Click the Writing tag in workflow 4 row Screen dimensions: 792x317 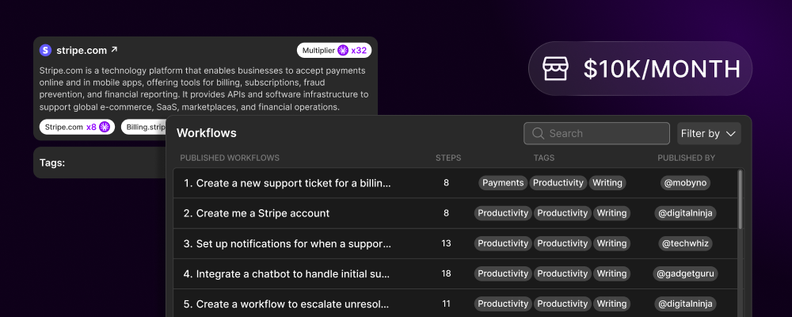pyautogui.click(x=611, y=274)
